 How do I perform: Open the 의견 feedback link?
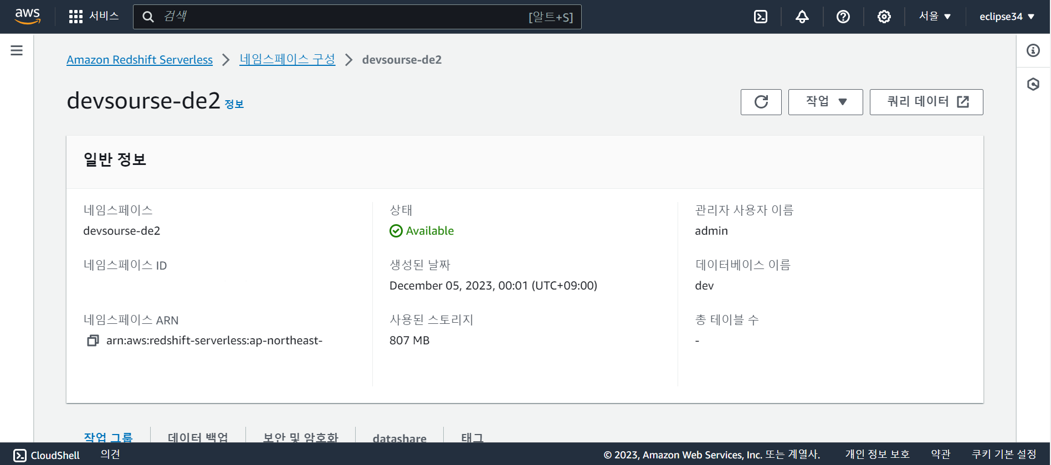click(x=110, y=454)
